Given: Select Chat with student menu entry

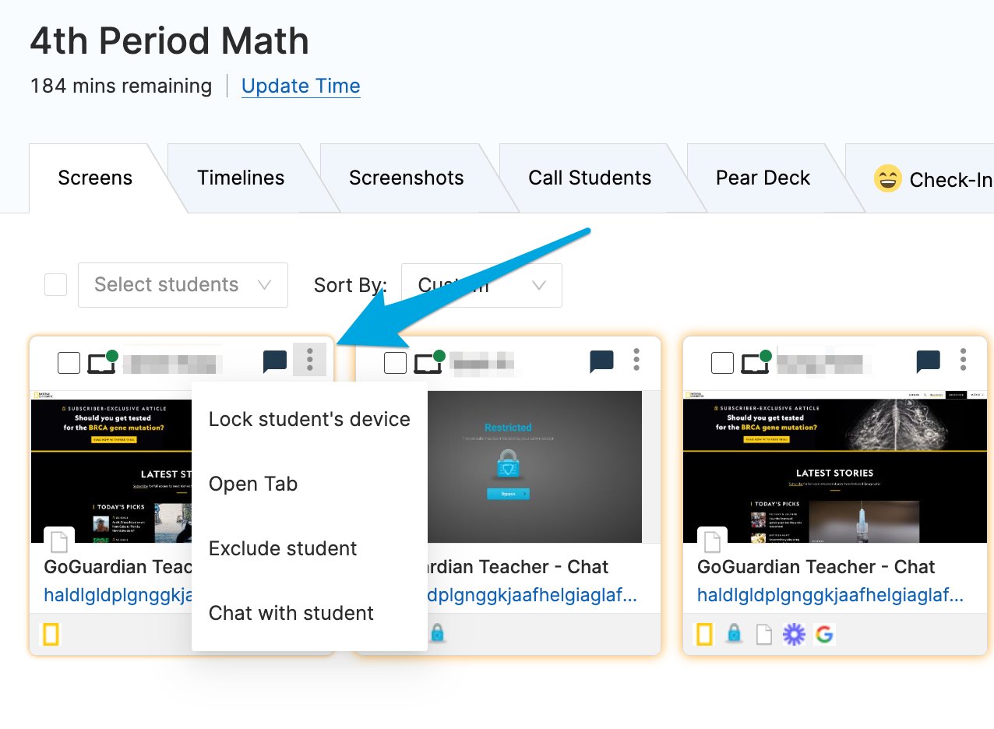Looking at the screenshot, I should (309, 613).
